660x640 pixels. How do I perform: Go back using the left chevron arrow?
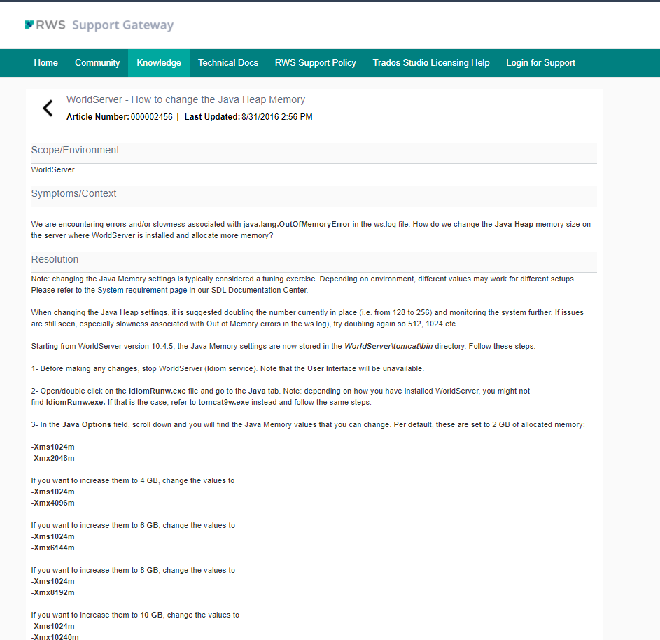(x=48, y=109)
